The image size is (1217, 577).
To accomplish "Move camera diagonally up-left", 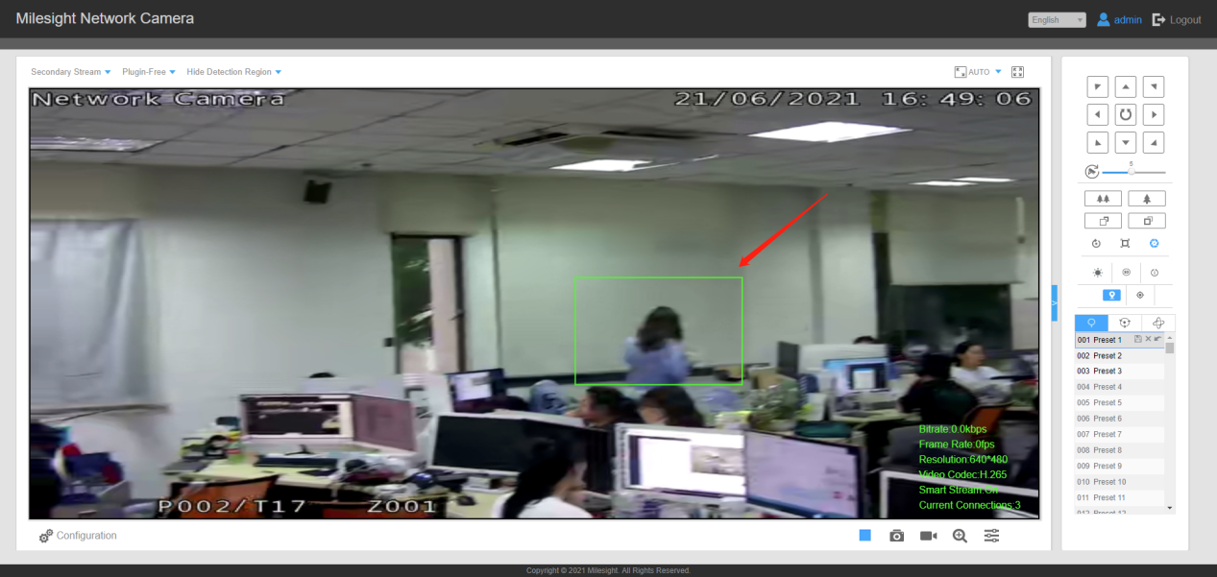I will pyautogui.click(x=1097, y=86).
